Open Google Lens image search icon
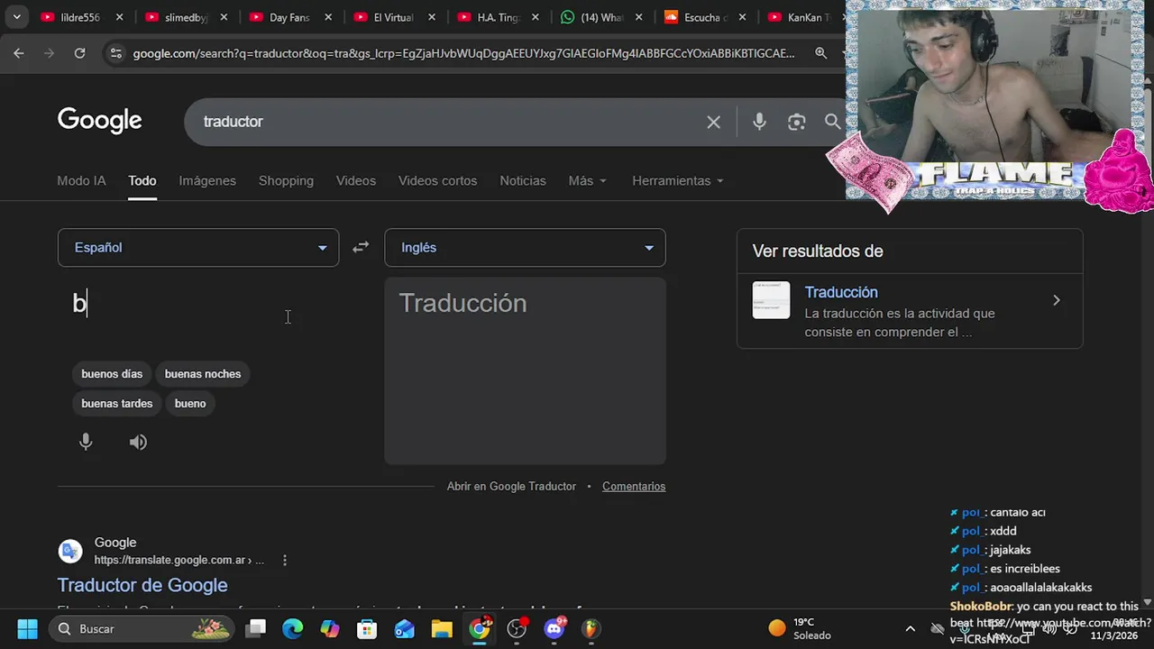The height and width of the screenshot is (649, 1154). click(796, 122)
